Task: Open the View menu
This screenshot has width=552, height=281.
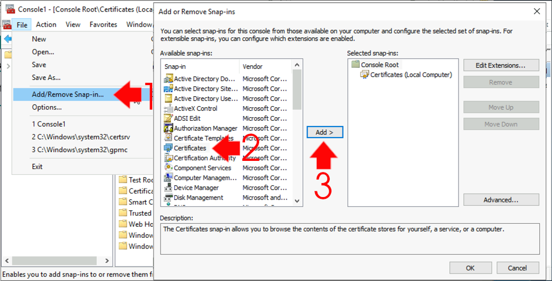Action: point(73,24)
